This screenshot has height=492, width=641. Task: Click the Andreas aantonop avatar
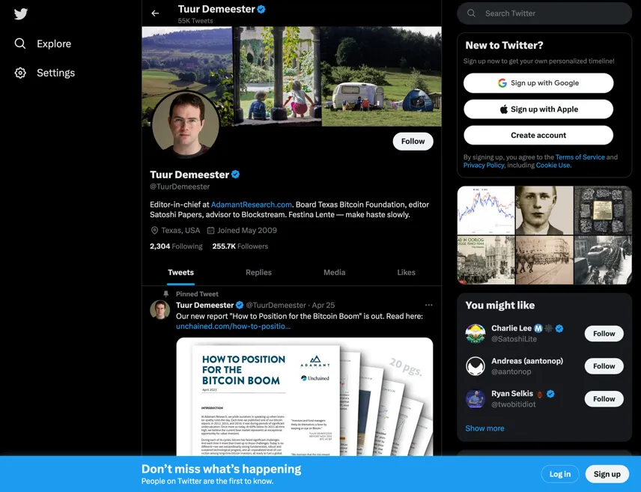pyautogui.click(x=476, y=366)
